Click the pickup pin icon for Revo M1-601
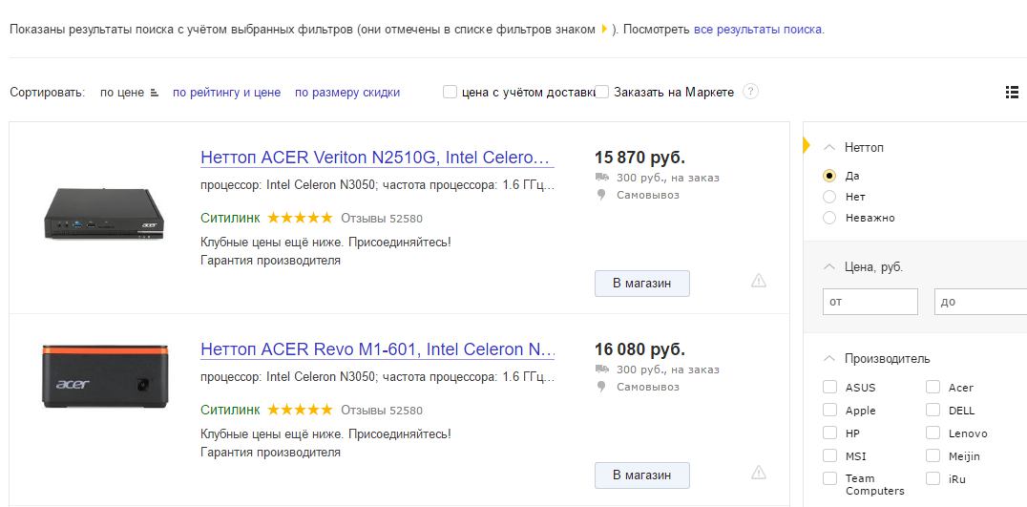The width and height of the screenshot is (1027, 507). click(601, 387)
